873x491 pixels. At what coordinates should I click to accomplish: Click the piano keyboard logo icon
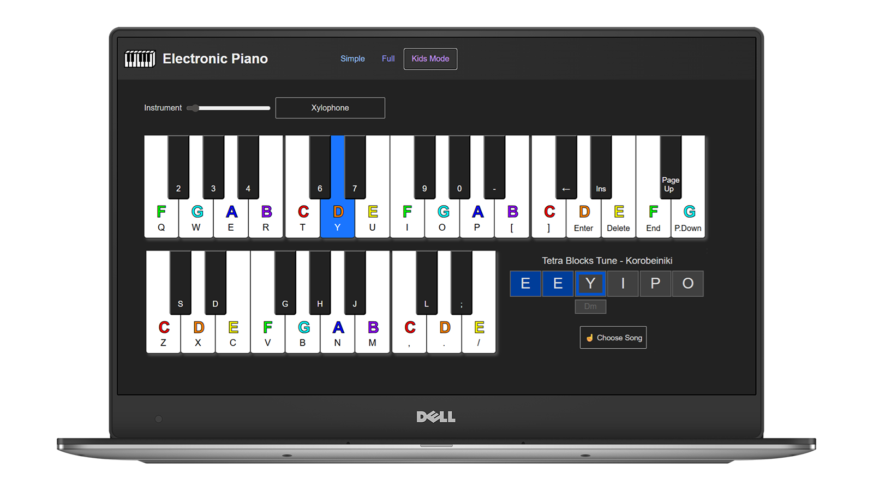140,58
